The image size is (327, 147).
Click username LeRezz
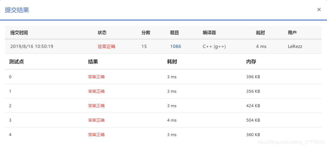(295, 46)
